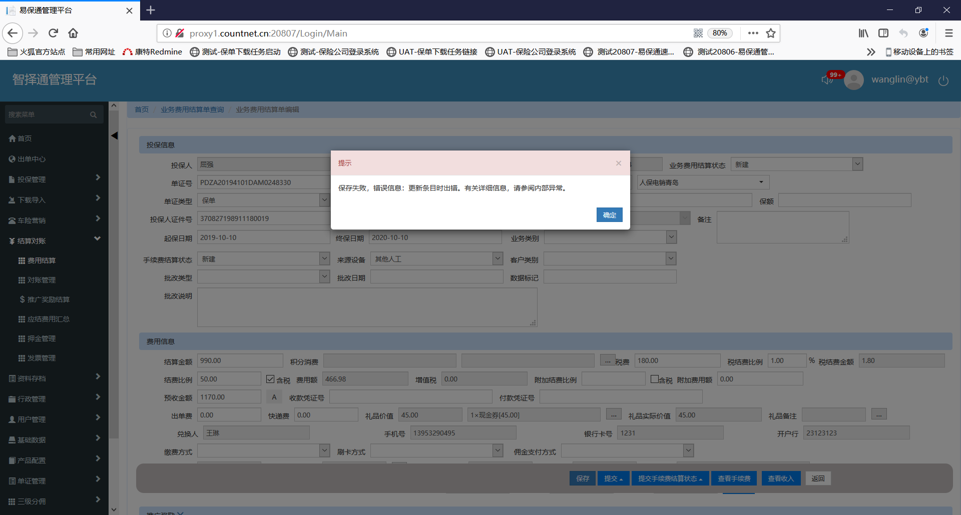This screenshot has width=961, height=515.
Task: Click 确定 in the error dialog
Action: click(x=609, y=215)
